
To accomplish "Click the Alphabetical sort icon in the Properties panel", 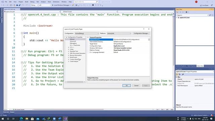I will tap(180, 74).
